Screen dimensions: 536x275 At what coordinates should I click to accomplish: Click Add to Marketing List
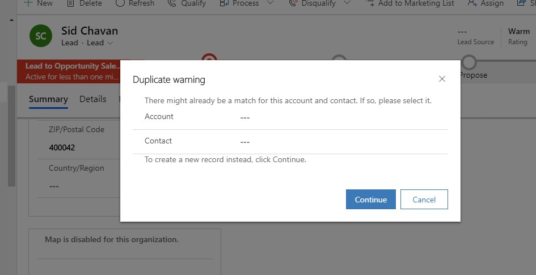(x=410, y=3)
